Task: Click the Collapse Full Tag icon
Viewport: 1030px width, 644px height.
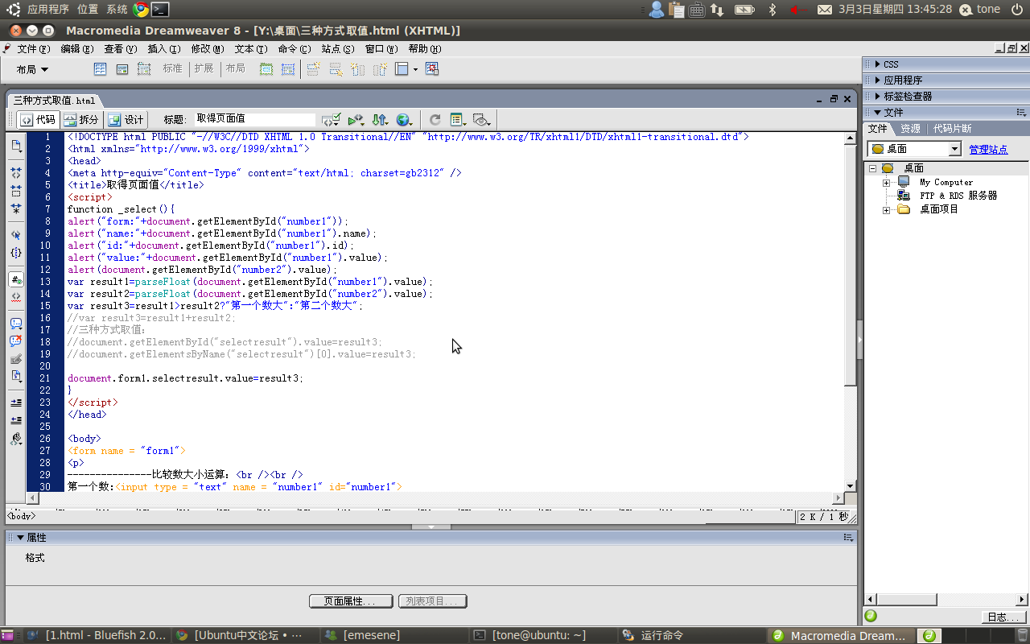Action: click(16, 172)
